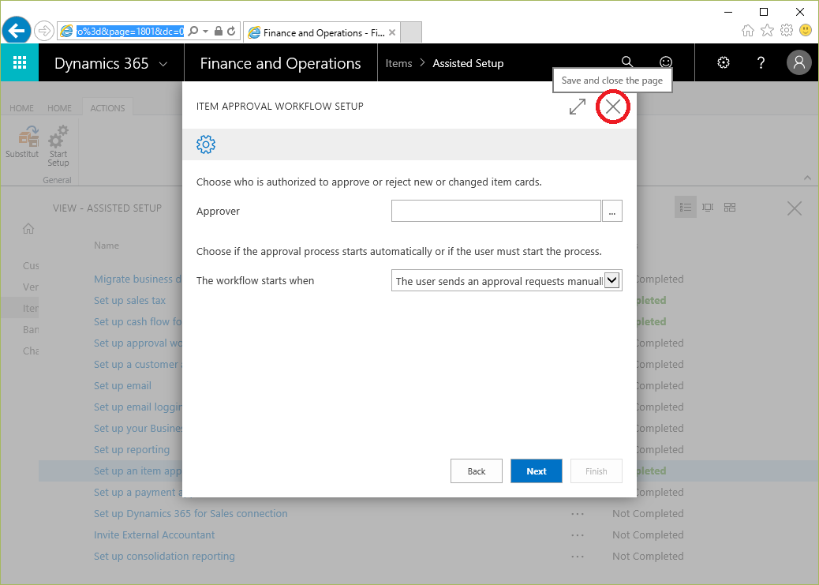Viewport: 819px width, 585px height.
Task: Open more options for Dynamics 365 Sales row
Action: 577,514
